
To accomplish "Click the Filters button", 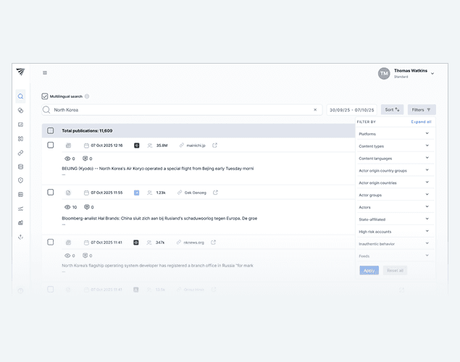I will point(422,110).
